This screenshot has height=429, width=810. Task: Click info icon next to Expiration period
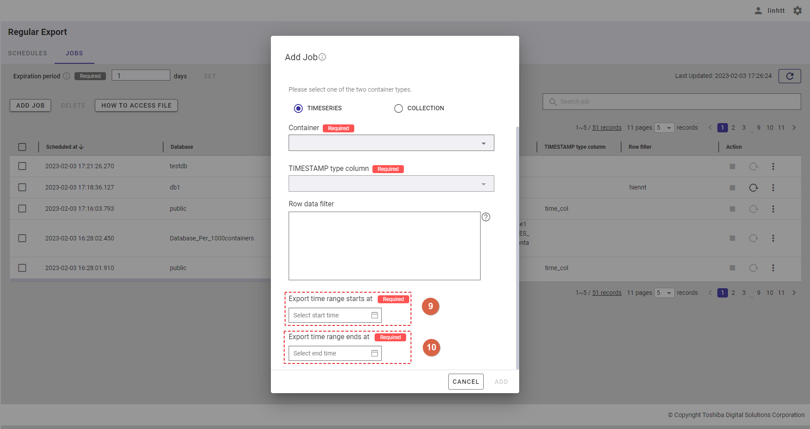coord(67,76)
